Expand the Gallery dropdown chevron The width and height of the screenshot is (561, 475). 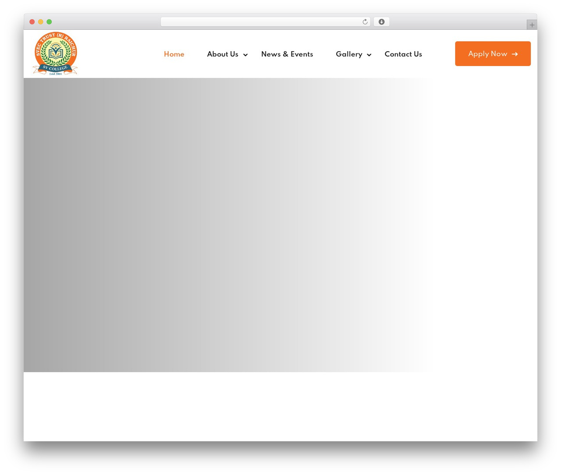click(x=369, y=55)
